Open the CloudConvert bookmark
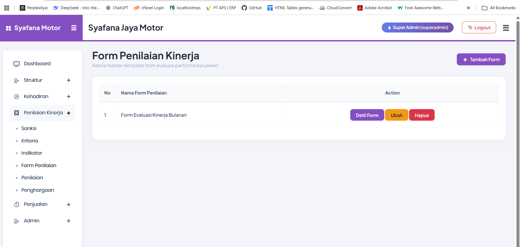The height and width of the screenshot is (247, 520). coord(336,8)
